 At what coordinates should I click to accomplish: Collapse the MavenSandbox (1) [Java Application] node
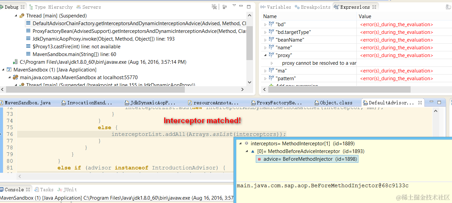pyautogui.click(x=3, y=70)
